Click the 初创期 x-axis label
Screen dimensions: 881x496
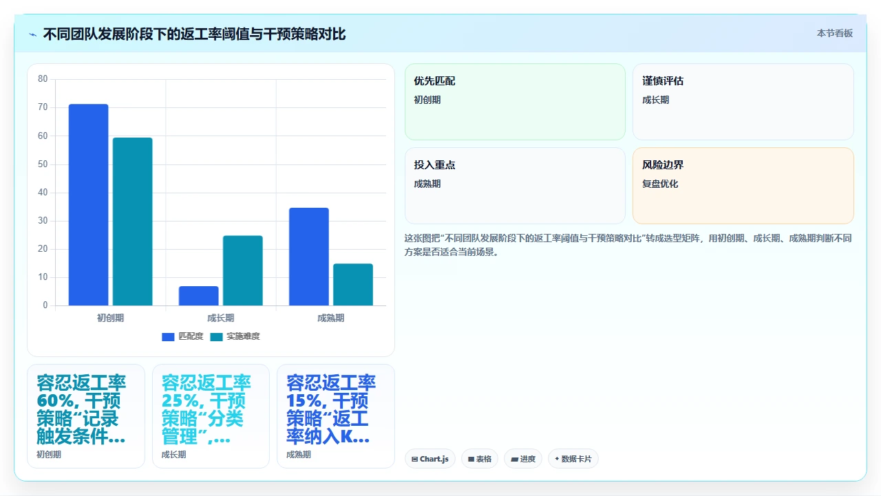(x=110, y=318)
